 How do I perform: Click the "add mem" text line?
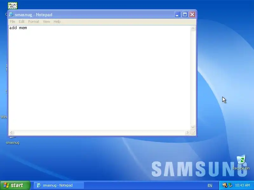(x=18, y=28)
